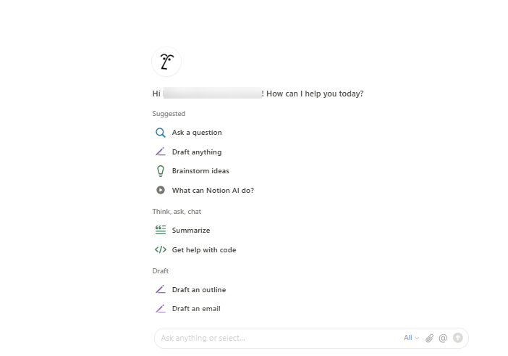Focus the Ask anything or select input
Image resolution: width=508 pixels, height=356 pixels.
(275, 338)
